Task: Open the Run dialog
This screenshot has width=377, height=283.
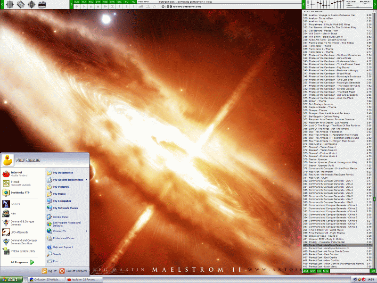Action: pos(67,261)
